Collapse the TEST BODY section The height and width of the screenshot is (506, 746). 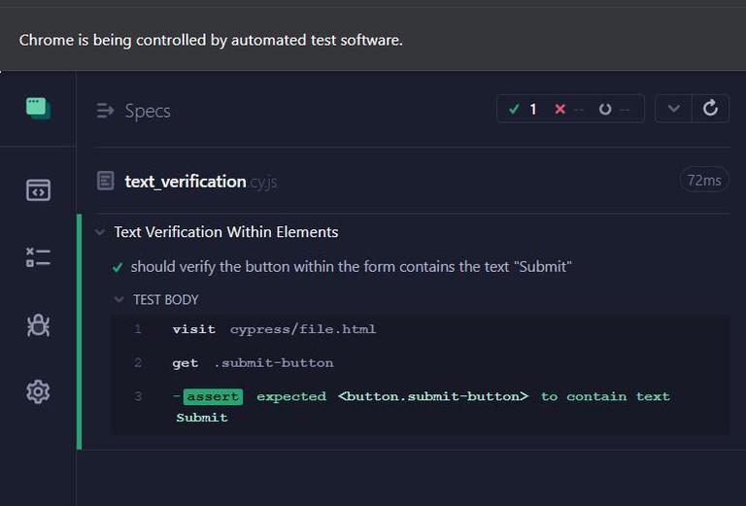coord(119,300)
